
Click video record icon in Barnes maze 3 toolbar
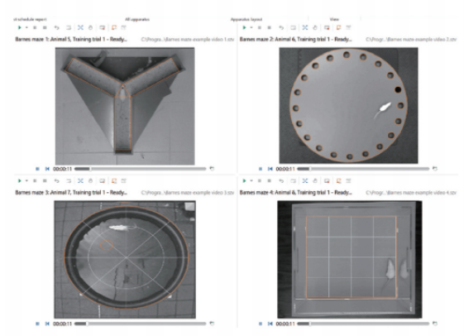(x=102, y=180)
